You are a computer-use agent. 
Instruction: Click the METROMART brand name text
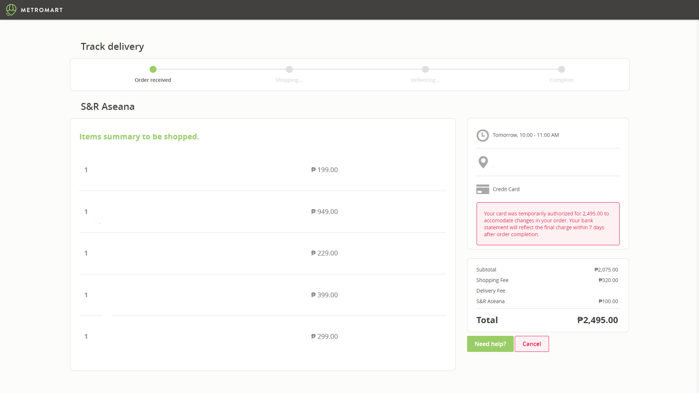coord(42,10)
